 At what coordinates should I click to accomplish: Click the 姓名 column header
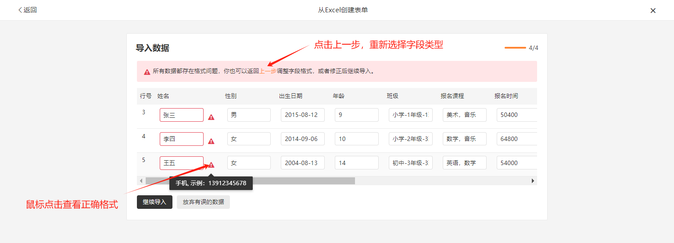point(163,96)
